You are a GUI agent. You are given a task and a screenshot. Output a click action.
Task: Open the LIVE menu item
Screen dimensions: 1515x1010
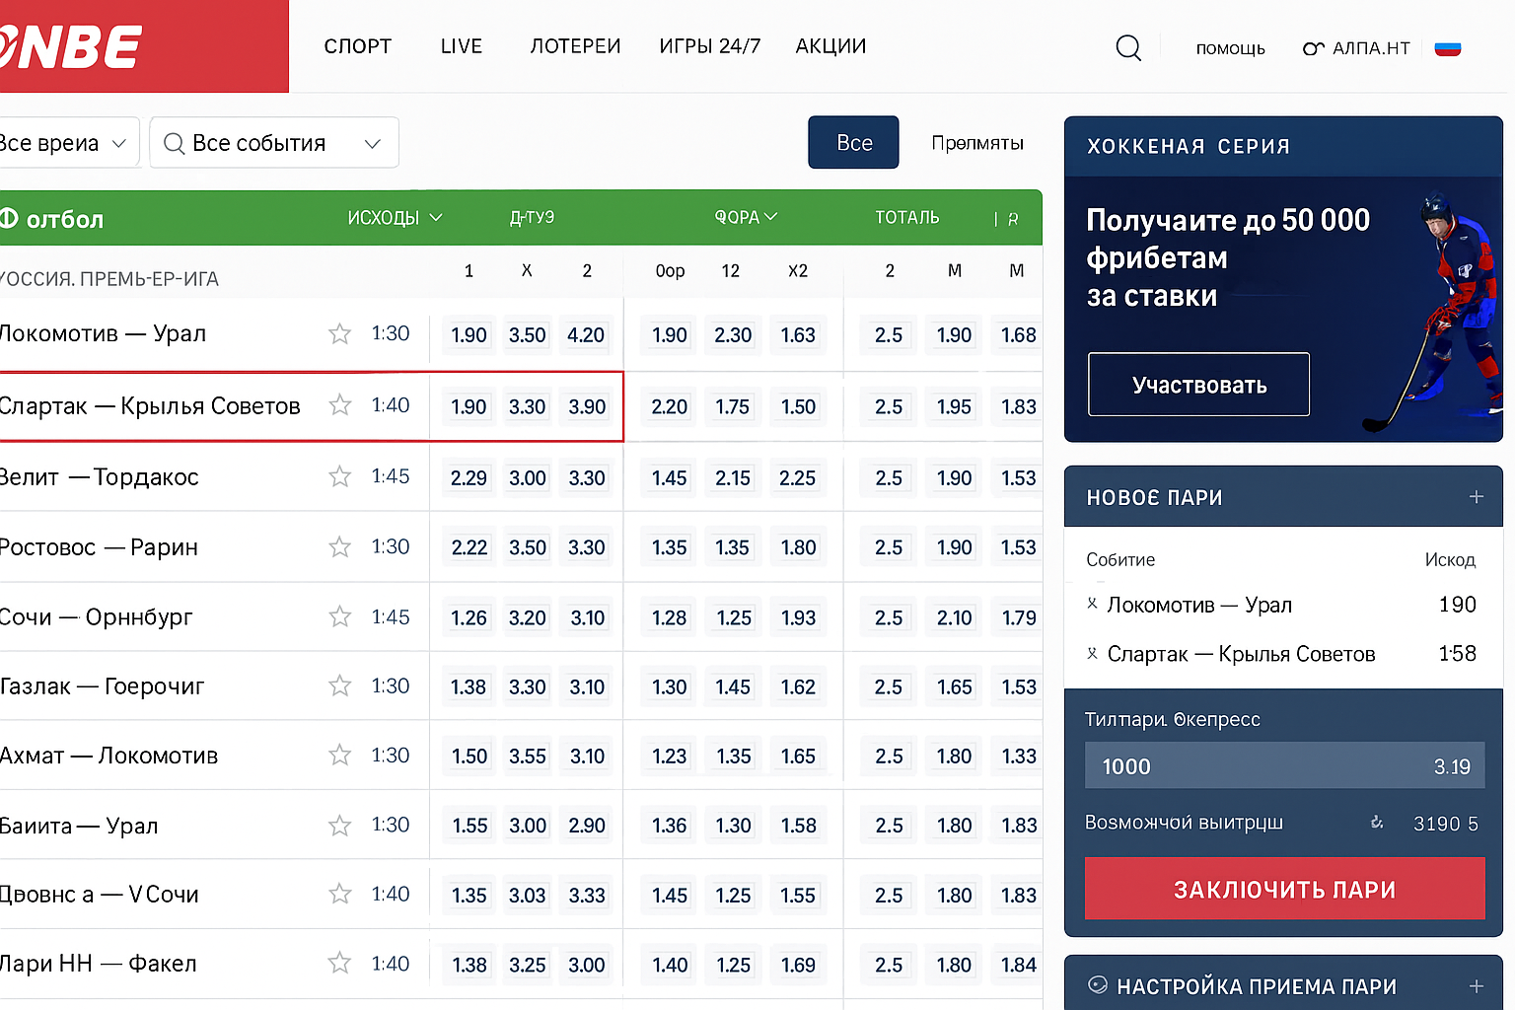[461, 46]
